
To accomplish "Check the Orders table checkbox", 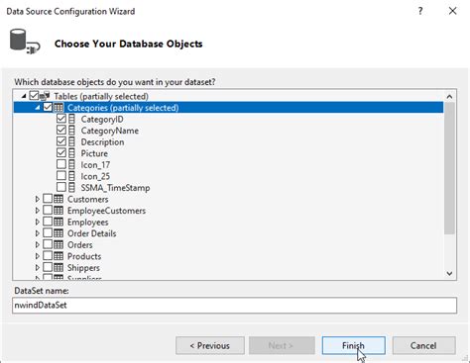I will coord(48,244).
